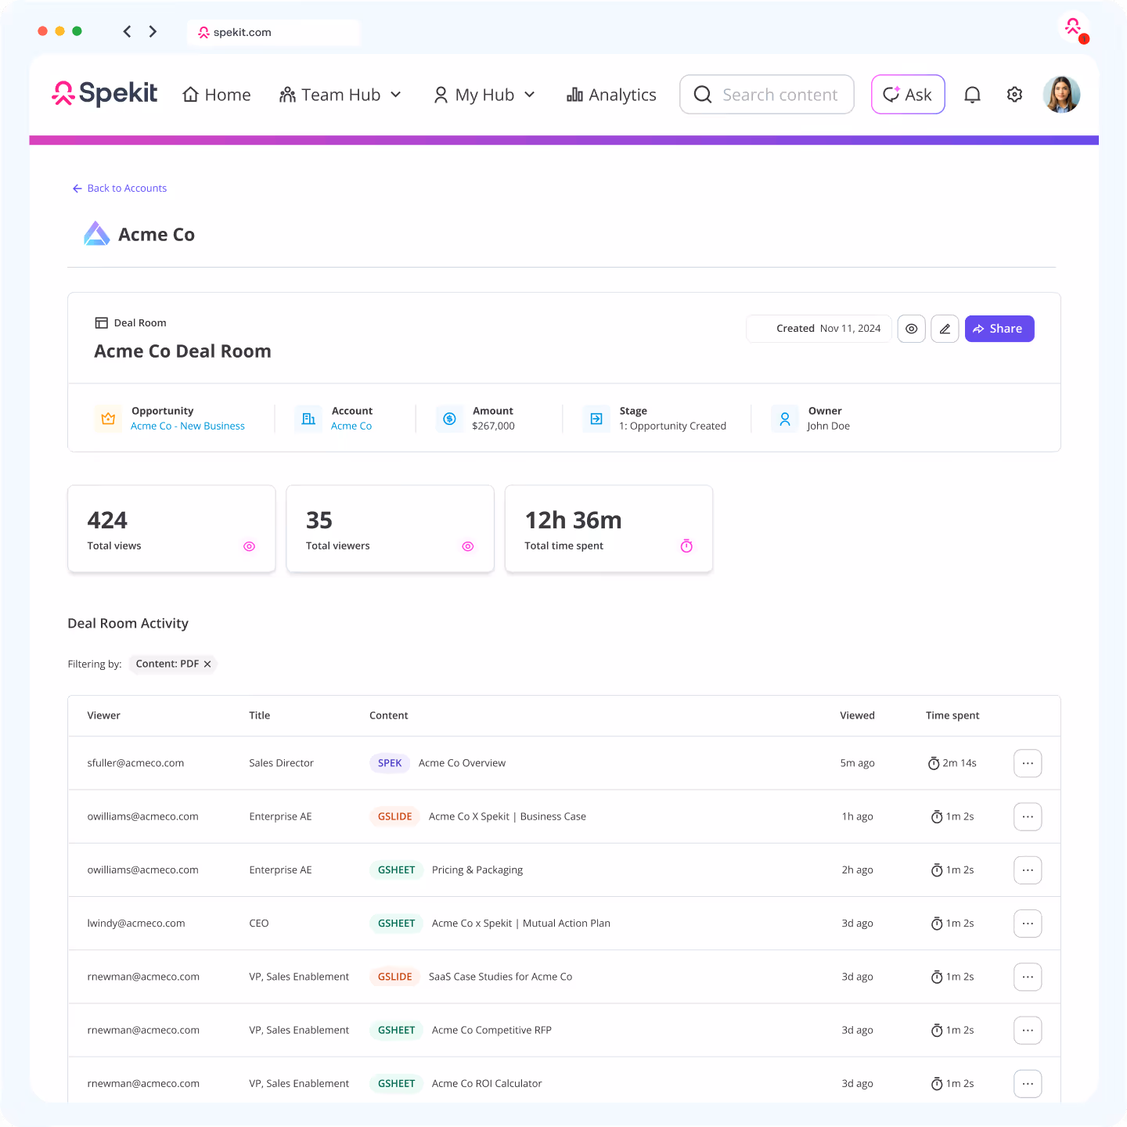Click the Back to Accounts link
The image size is (1127, 1127).
point(120,188)
